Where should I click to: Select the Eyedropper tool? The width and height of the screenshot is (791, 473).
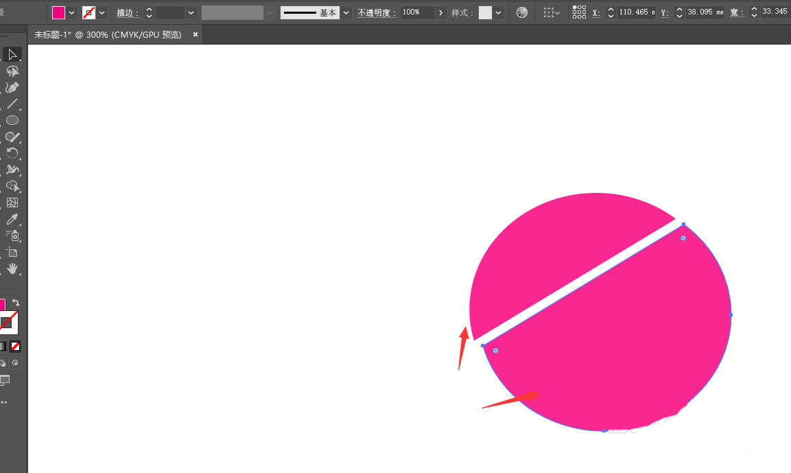pyautogui.click(x=12, y=220)
